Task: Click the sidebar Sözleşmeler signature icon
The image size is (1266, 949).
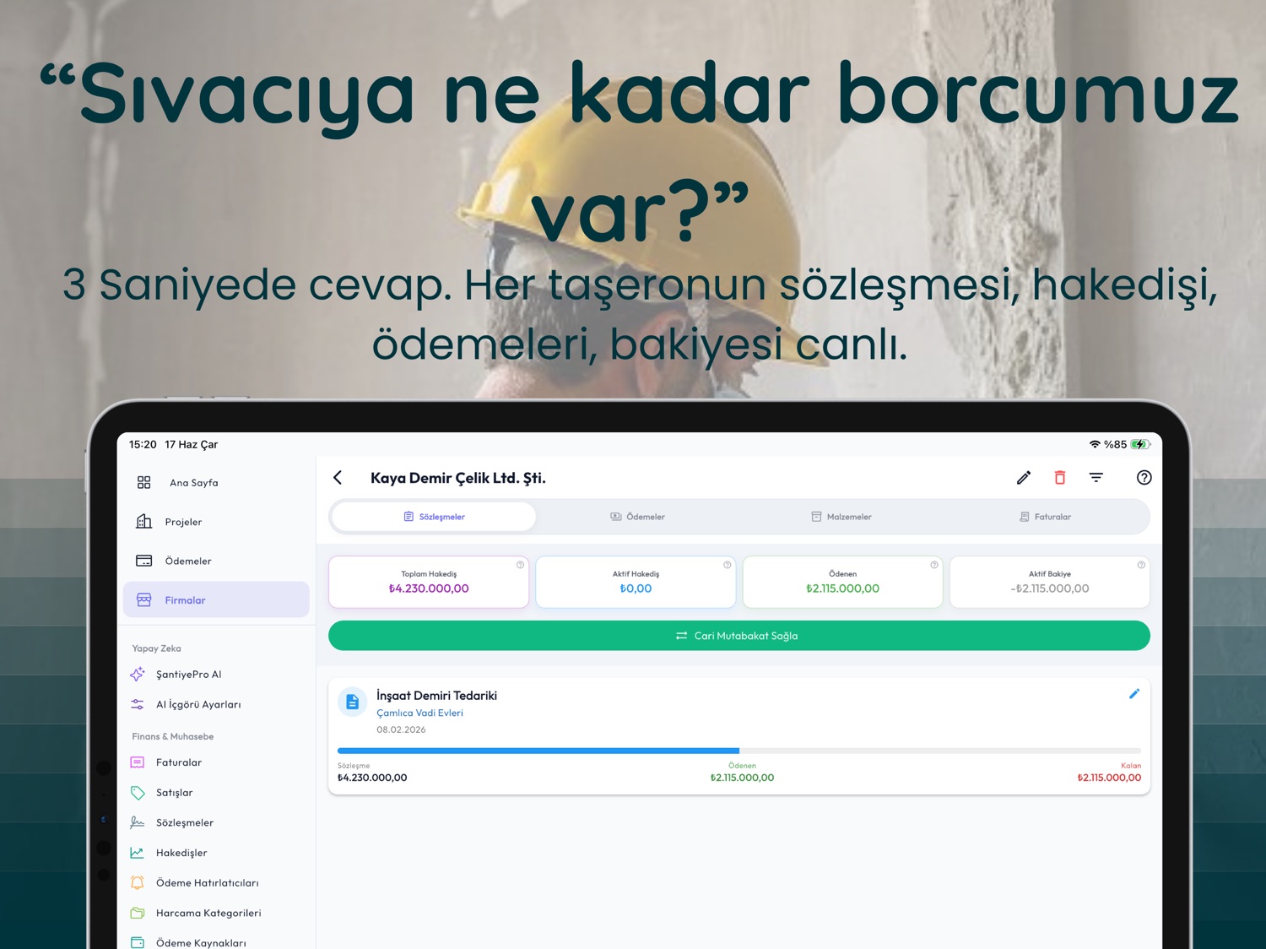Action: 138,822
